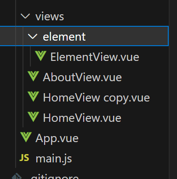Image resolution: width=177 pixels, height=179 pixels.
Task: Open the HomeView.vue file
Action: (x=82, y=118)
